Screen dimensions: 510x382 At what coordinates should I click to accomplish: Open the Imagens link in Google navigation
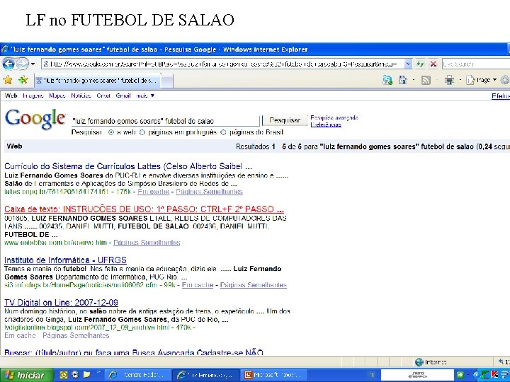33,95
